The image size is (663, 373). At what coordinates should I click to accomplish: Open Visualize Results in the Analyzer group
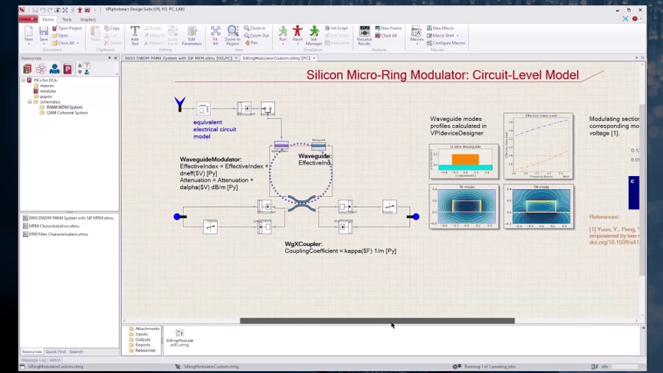click(364, 34)
